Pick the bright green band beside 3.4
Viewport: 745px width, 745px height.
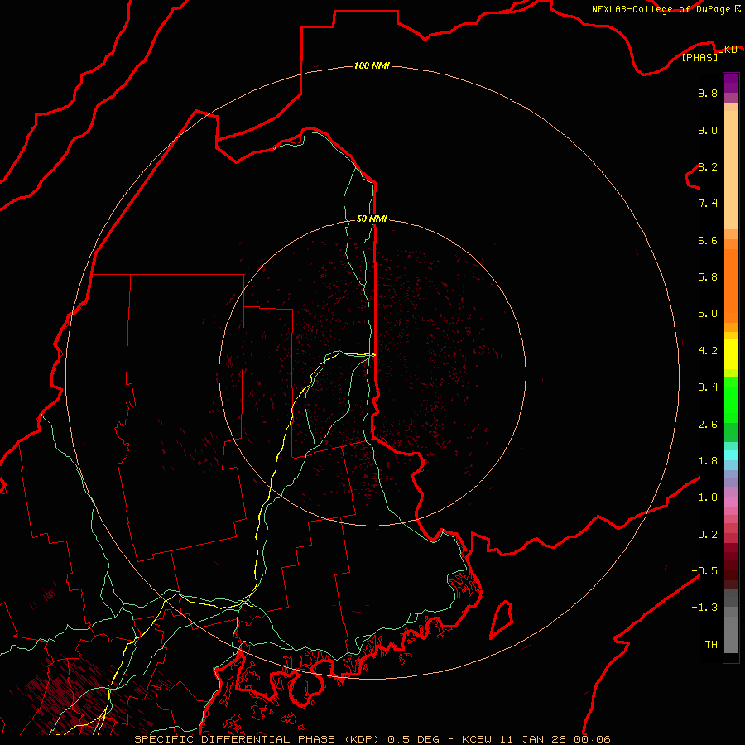pos(731,399)
